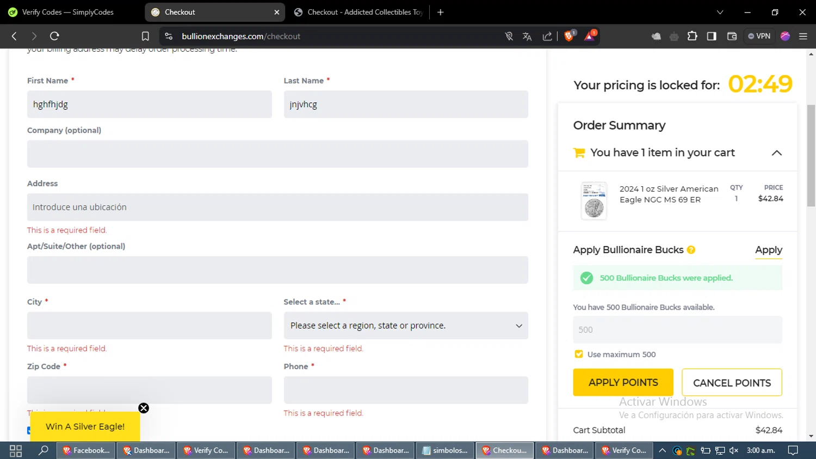Click the product name 2024 1 oz Silver American Eagle
816x459 pixels.
[x=669, y=194]
